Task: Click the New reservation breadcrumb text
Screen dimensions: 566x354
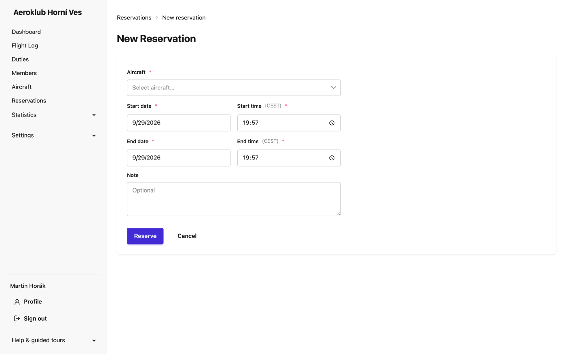Action: pos(184,18)
